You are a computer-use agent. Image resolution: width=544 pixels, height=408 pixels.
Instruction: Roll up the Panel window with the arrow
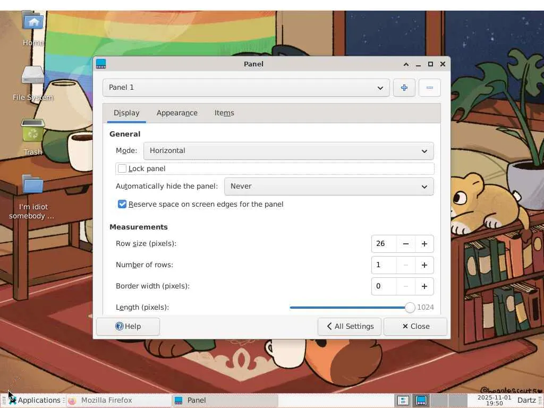[406, 64]
